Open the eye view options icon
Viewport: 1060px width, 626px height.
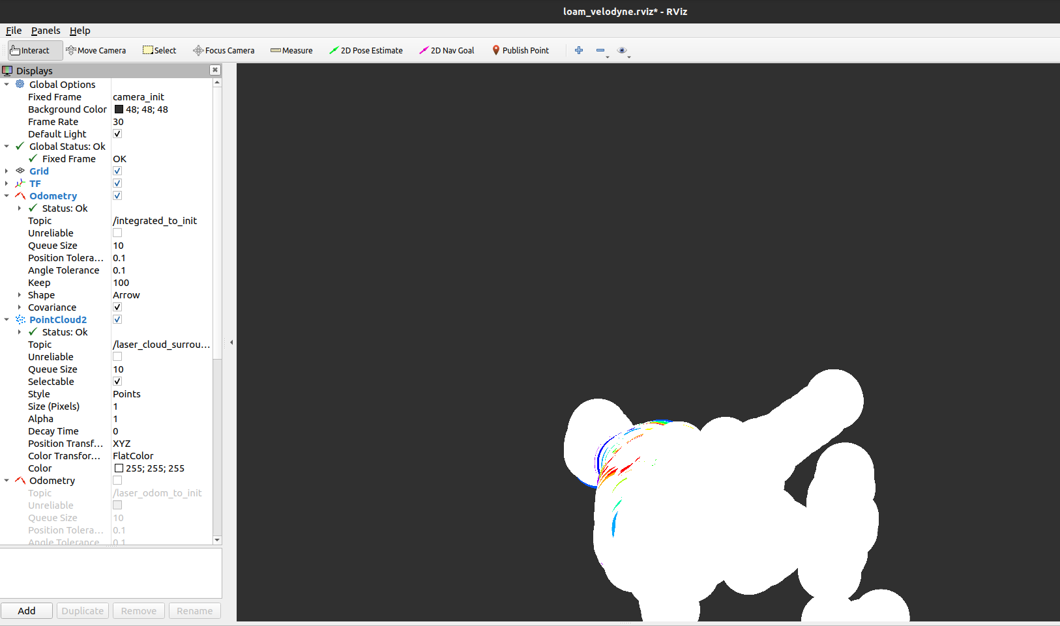pos(622,50)
